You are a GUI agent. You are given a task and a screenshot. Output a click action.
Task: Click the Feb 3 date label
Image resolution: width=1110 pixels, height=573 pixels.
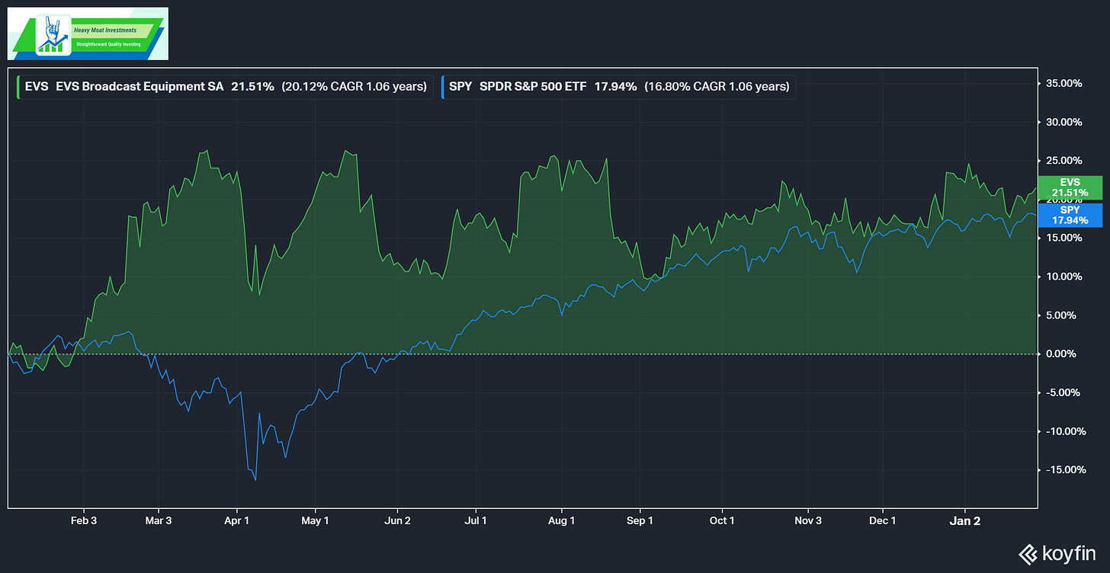coord(82,521)
